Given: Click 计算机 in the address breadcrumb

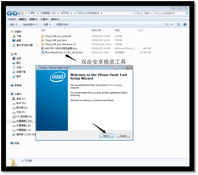Looking at the screenshot, I should pos(32,13).
